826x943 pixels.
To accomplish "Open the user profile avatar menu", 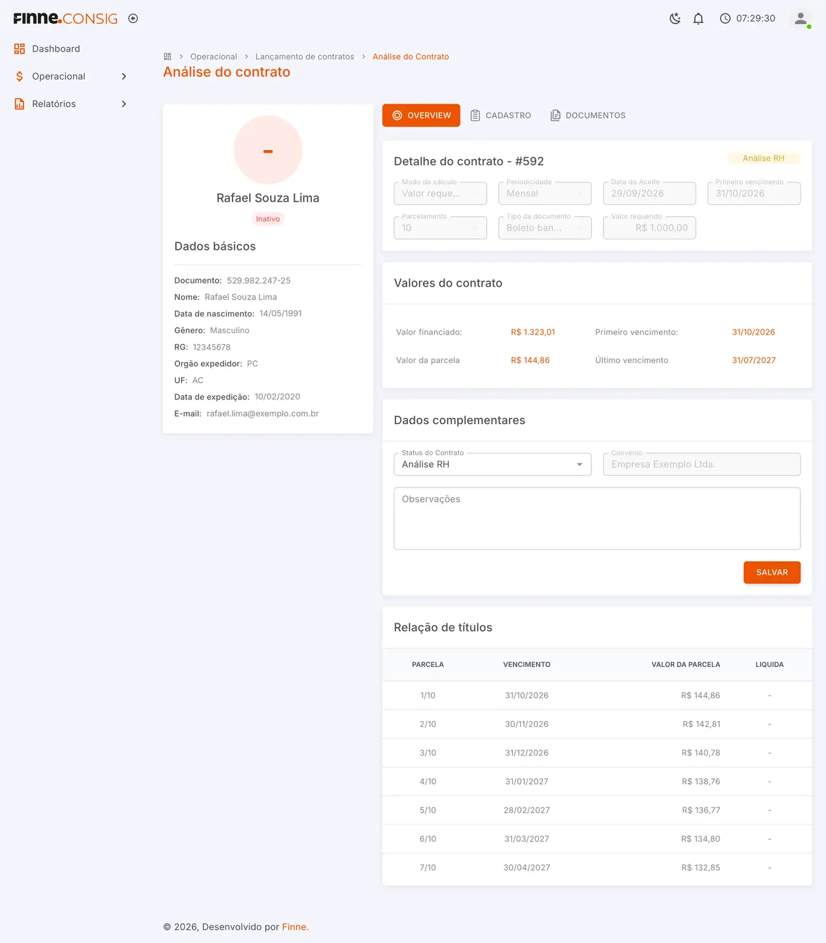I will click(x=801, y=18).
